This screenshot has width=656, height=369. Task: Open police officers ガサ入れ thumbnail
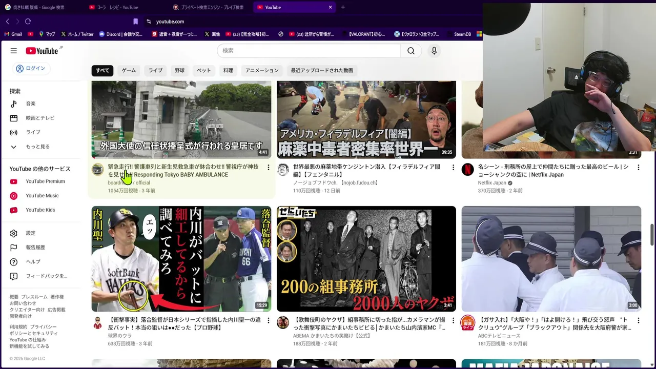point(551,259)
